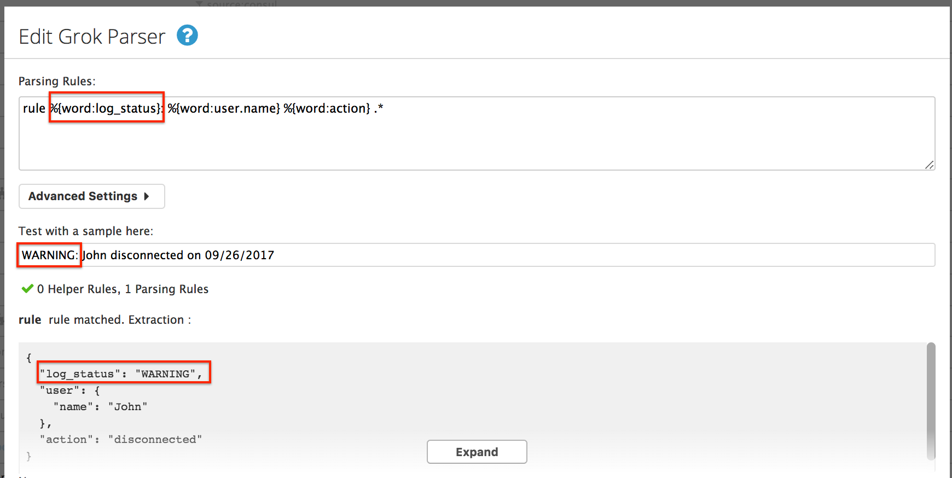Click the "0 Helper Rules, 1 Parsing Rules" status

point(123,289)
